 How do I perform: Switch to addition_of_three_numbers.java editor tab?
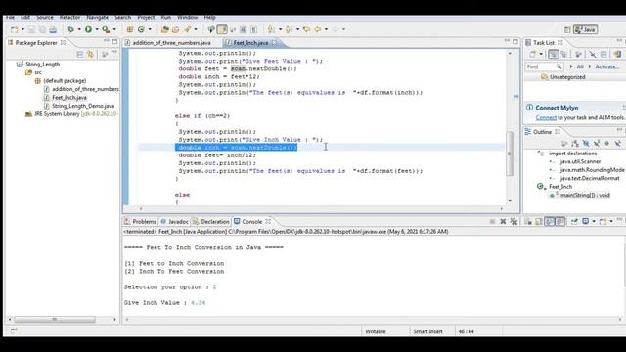click(172, 43)
